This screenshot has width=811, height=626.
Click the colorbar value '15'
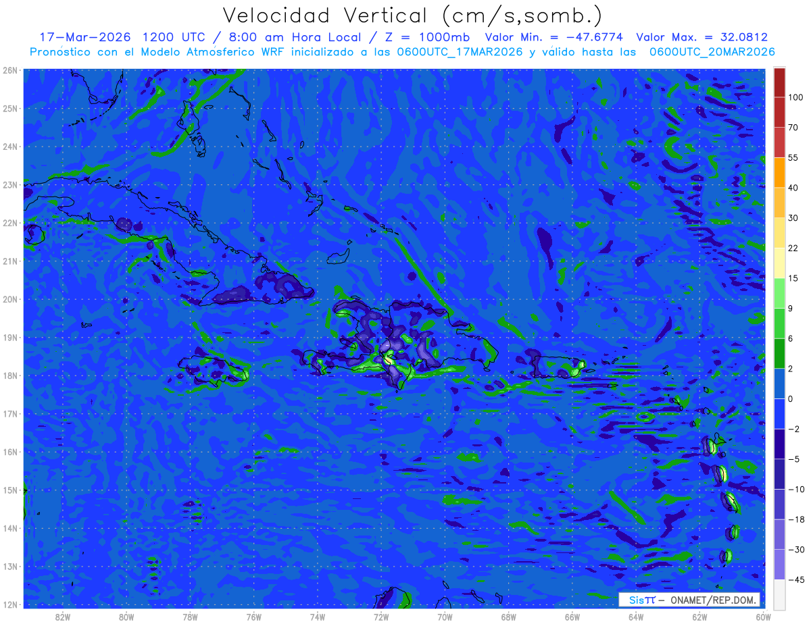coord(793,277)
